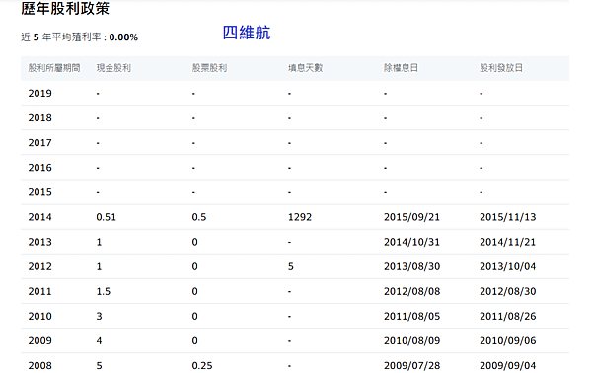Click ex-dividend date 2010/08/09
This screenshot has width=592, height=373.
point(411,340)
